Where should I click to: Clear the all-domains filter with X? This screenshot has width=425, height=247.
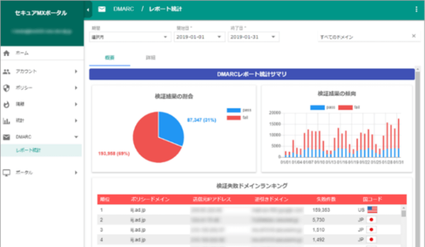tap(413, 36)
